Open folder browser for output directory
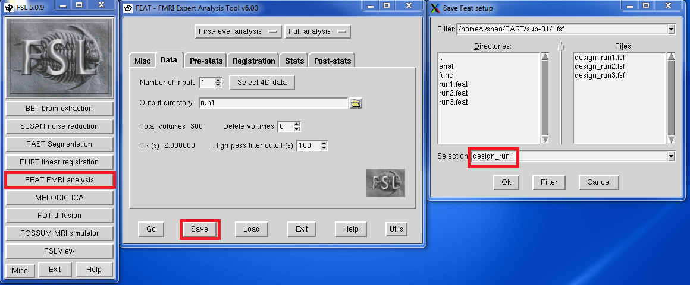Screen dimensions: 690x285 [356, 103]
